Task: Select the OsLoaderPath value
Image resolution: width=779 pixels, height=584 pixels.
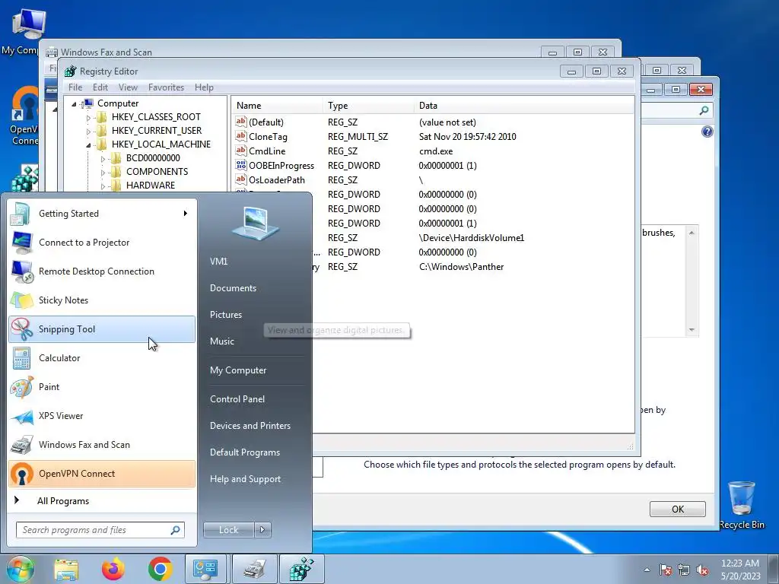Action: click(277, 179)
